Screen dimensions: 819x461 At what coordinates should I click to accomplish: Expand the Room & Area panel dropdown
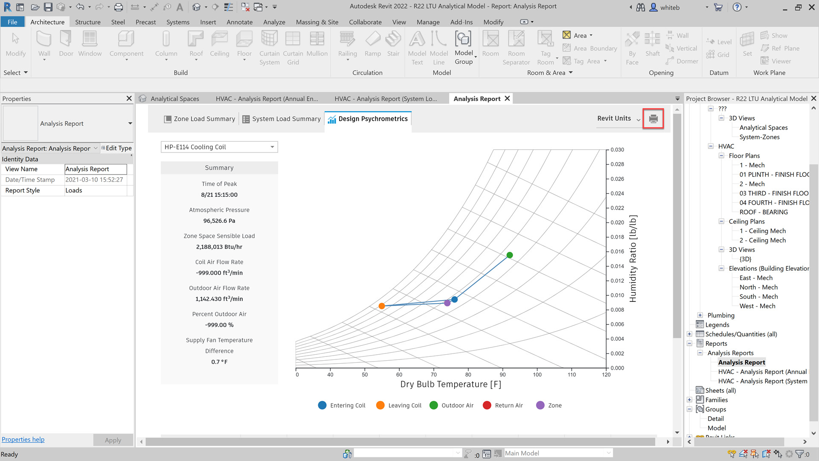[550, 73]
